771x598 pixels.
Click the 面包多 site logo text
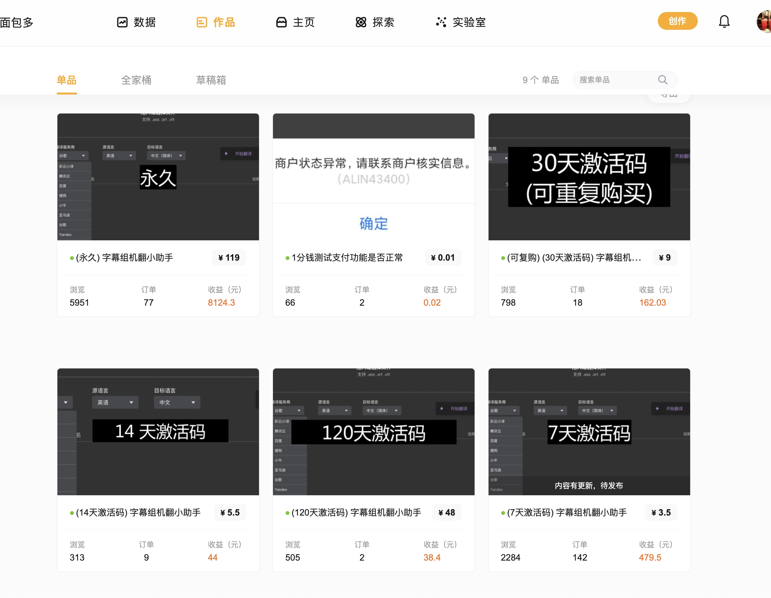16,22
